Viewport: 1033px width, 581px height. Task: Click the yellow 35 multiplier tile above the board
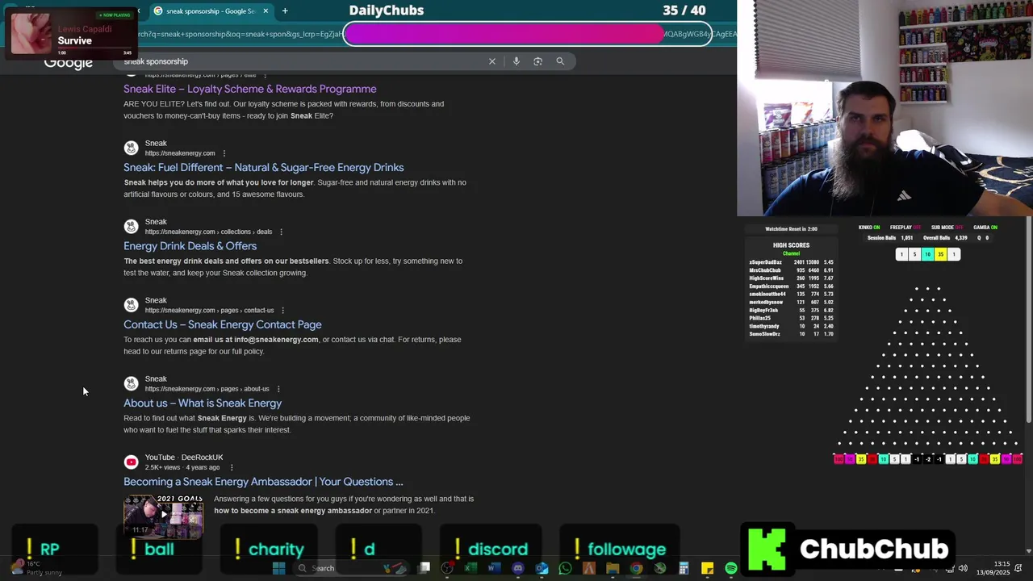[x=940, y=254]
